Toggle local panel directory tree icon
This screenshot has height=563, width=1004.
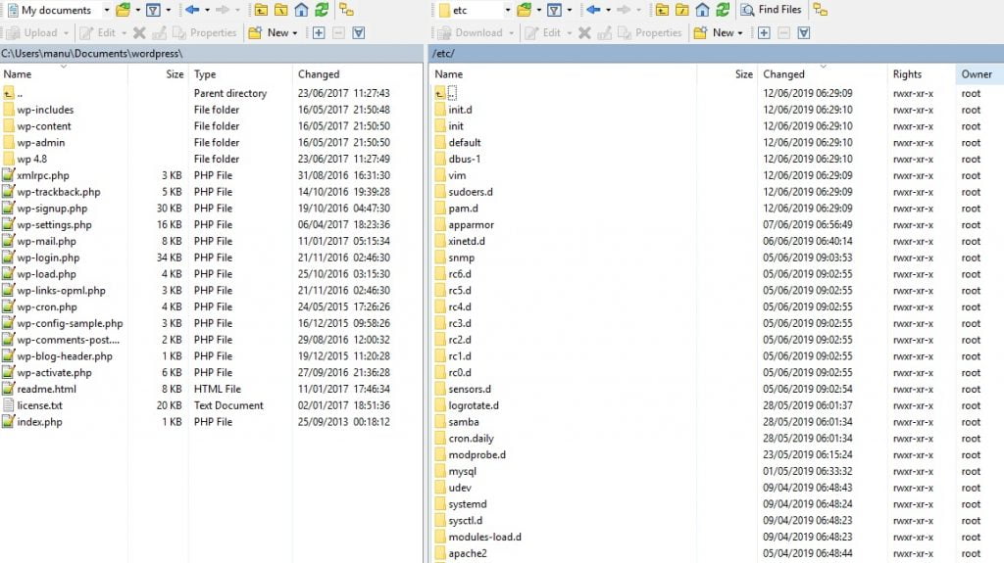point(346,10)
